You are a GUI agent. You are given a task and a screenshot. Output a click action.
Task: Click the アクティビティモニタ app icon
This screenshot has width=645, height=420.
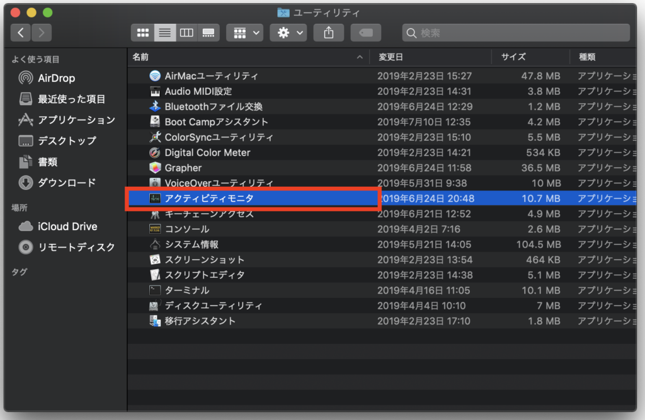tap(155, 198)
